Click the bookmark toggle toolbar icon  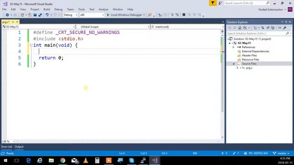pos(184,15)
